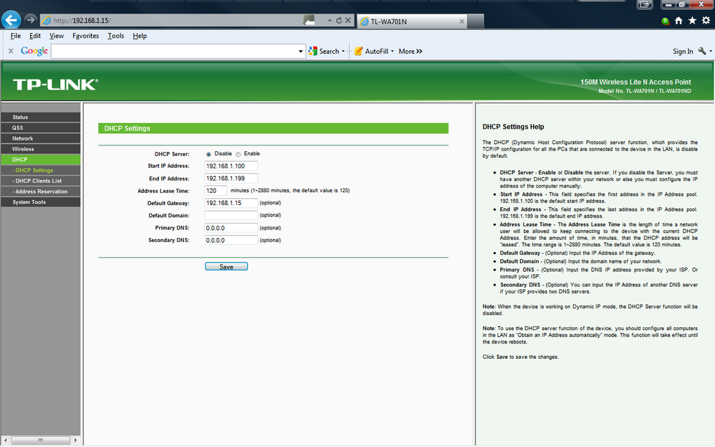Screen dimensions: 715x447
Task: Expand the wrench settings dropdown arrow
Action: 711,52
